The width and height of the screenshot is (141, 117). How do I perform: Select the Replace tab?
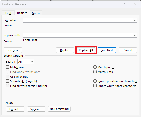pos(22,13)
